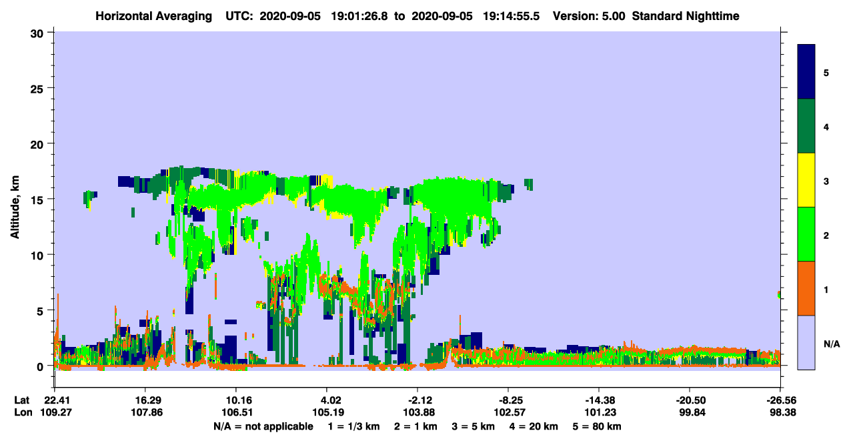The width and height of the screenshot is (867, 445).
Task: Click the color bar label 1
Action: coord(826,290)
